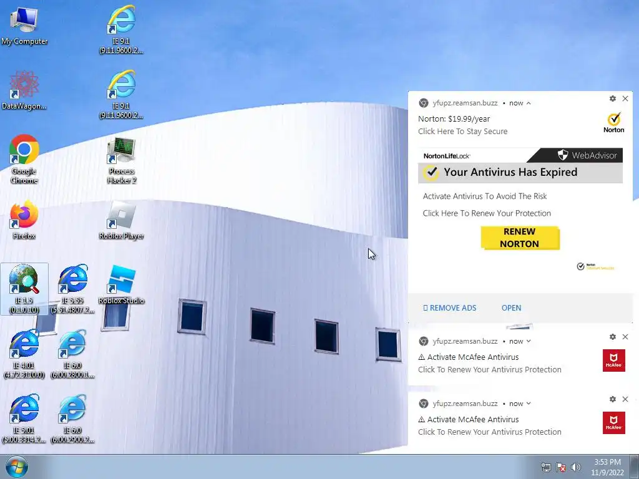Click the WebAdvisor shield logo
Viewport: 639px width, 479px height.
tap(563, 155)
